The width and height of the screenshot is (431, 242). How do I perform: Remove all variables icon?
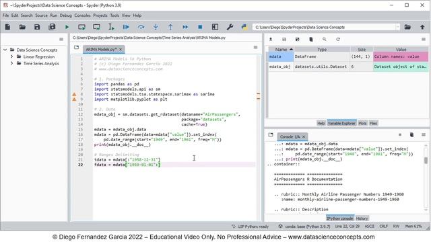pos(311,40)
